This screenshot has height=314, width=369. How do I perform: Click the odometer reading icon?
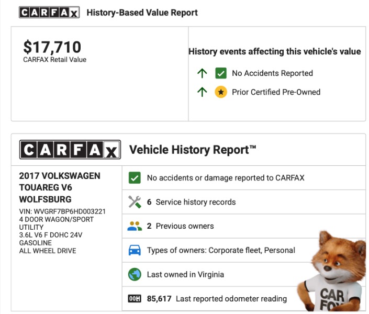click(x=135, y=299)
